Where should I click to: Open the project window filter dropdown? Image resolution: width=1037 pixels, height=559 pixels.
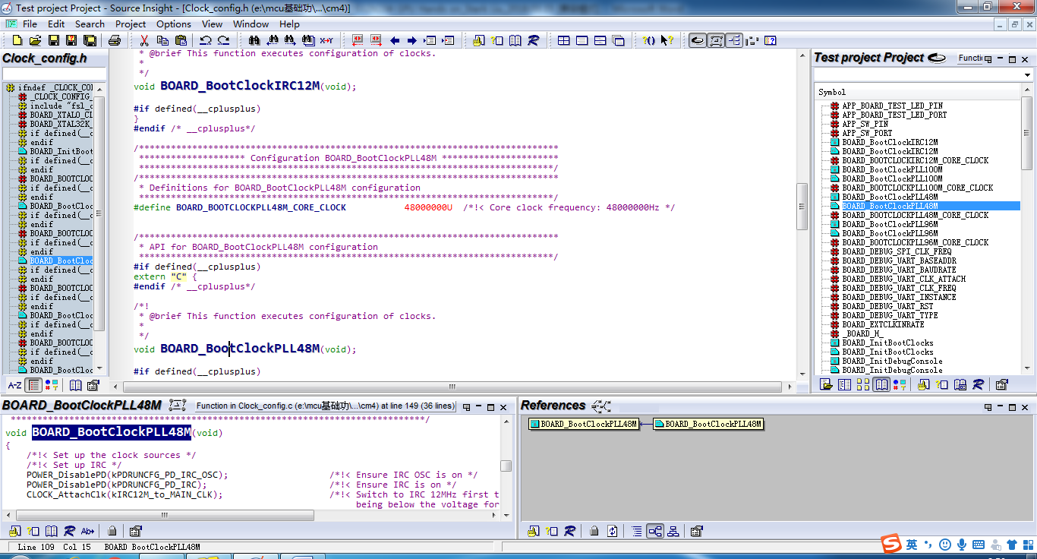tap(1028, 75)
